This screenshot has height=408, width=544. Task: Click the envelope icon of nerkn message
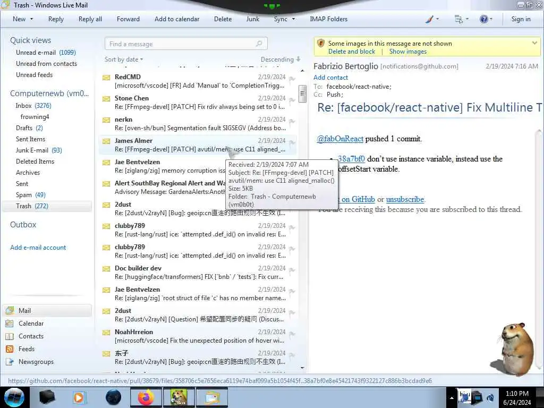pos(106,120)
